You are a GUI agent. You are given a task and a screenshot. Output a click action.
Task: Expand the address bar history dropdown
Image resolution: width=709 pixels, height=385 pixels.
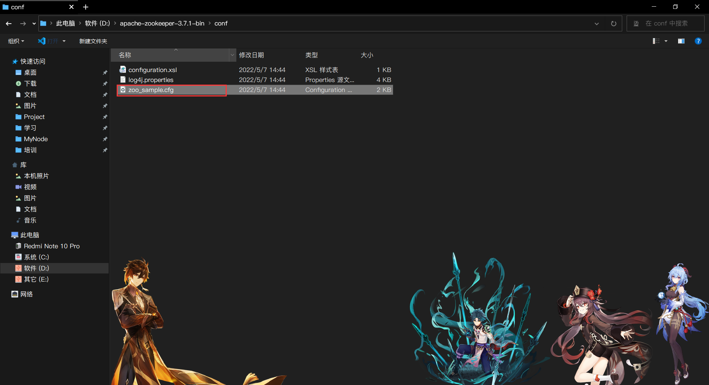pyautogui.click(x=597, y=24)
